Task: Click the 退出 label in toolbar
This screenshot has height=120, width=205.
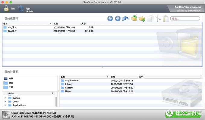Action: tap(13, 8)
